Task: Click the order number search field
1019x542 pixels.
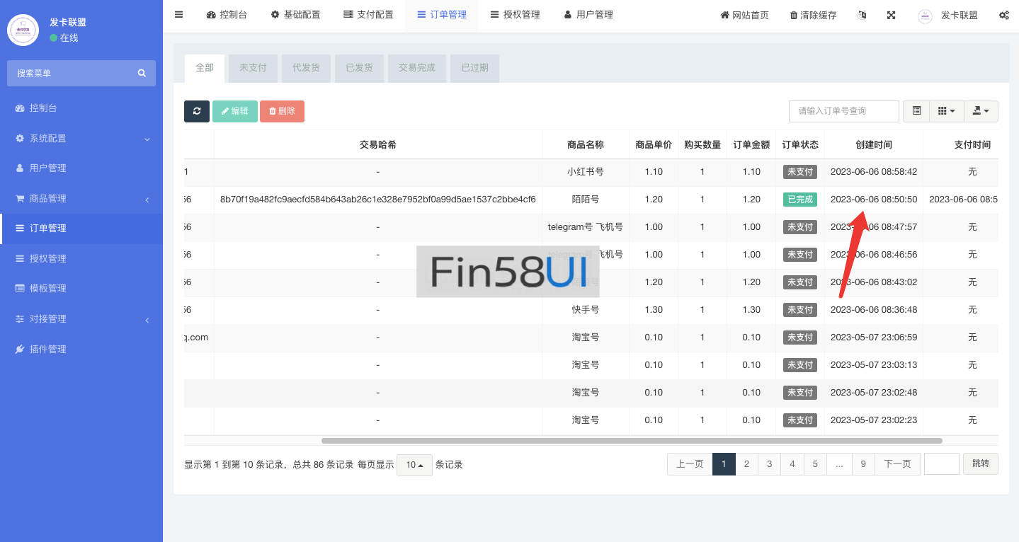Action: (x=843, y=111)
